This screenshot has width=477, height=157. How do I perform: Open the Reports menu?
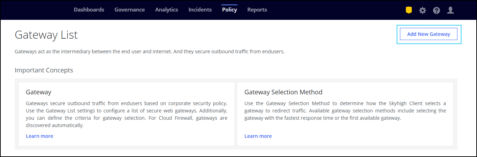click(x=257, y=10)
